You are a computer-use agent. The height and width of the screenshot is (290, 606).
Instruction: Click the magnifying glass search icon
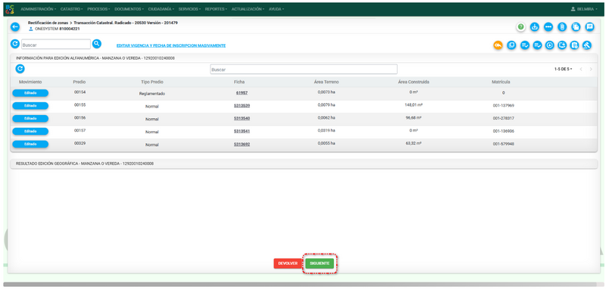(97, 44)
